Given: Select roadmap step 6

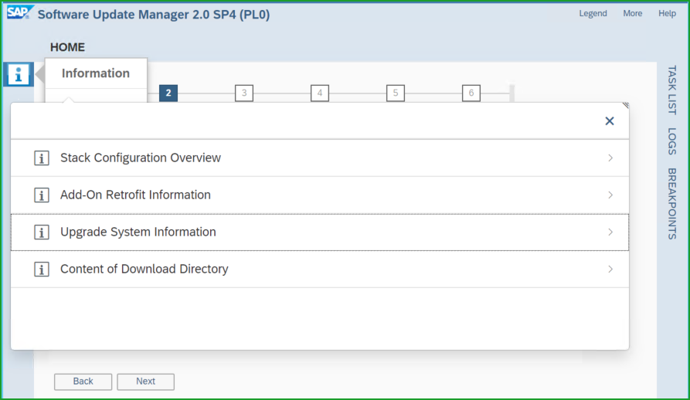Looking at the screenshot, I should pos(471,93).
